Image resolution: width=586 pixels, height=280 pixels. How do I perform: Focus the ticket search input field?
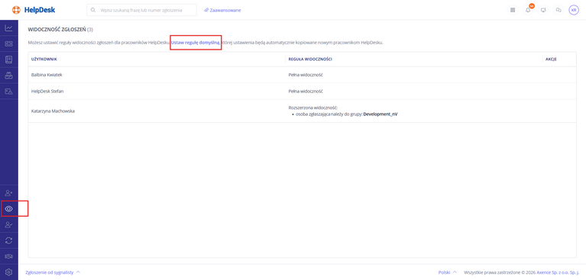tap(141, 10)
